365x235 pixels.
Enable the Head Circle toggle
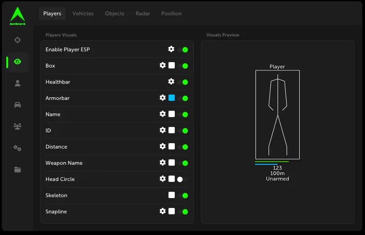coord(182,179)
